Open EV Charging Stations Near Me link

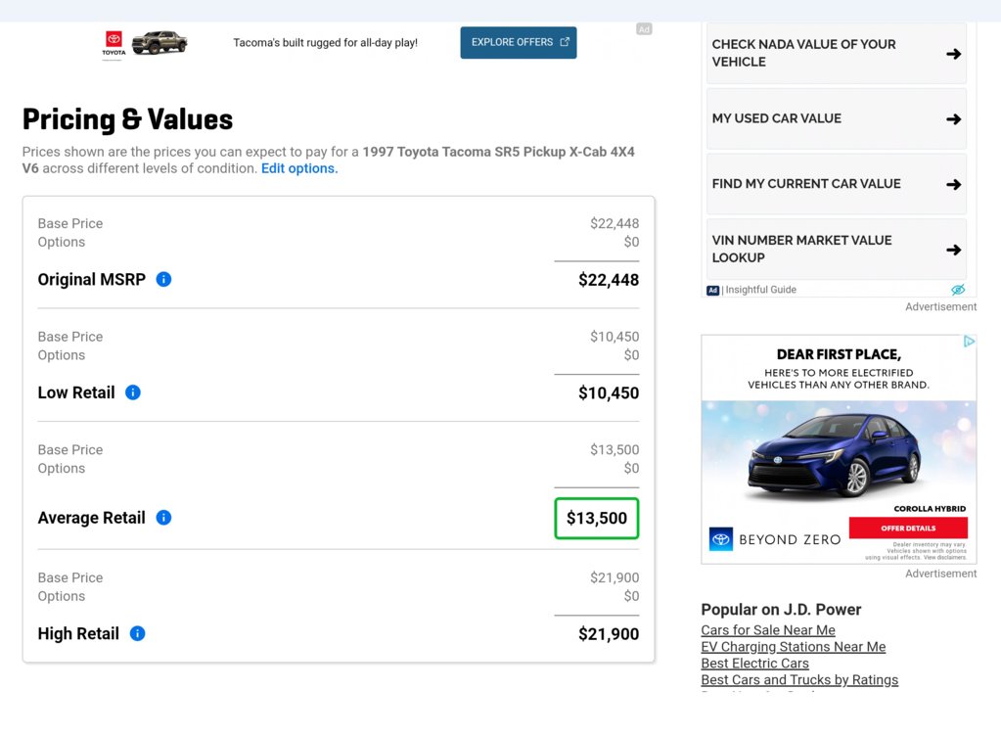794,647
